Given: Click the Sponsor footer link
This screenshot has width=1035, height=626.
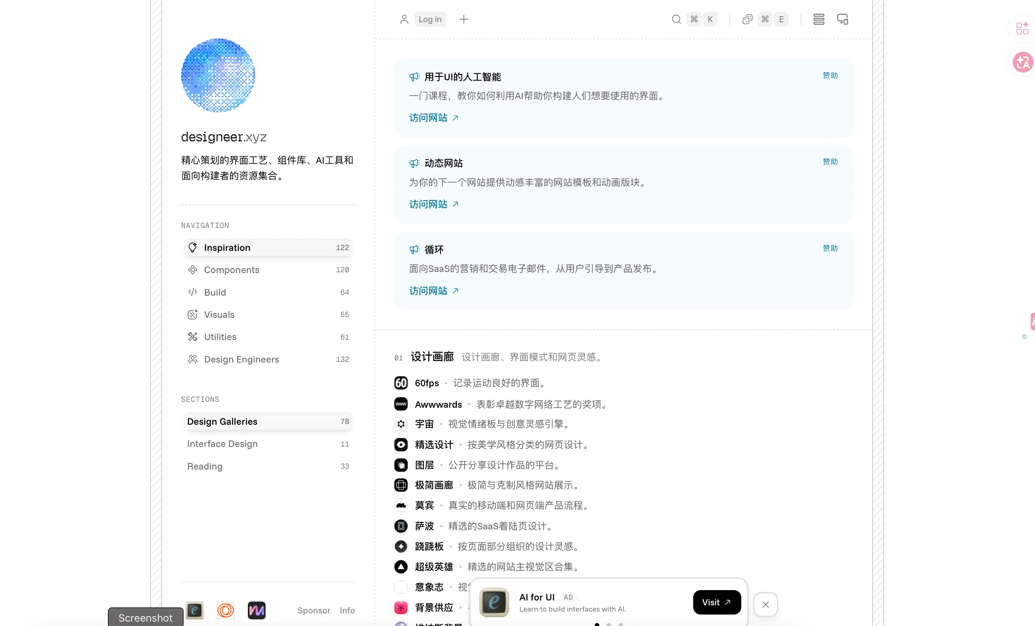Looking at the screenshot, I should click(314, 610).
